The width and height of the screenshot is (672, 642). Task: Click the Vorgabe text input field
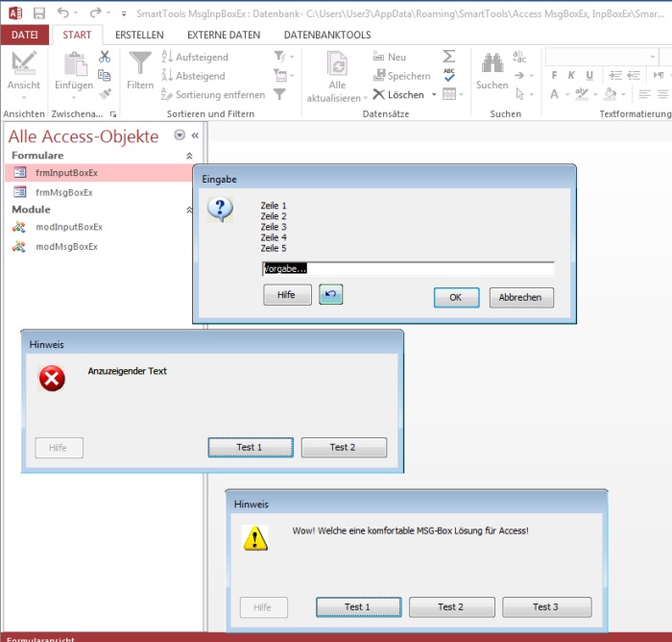pos(408,269)
